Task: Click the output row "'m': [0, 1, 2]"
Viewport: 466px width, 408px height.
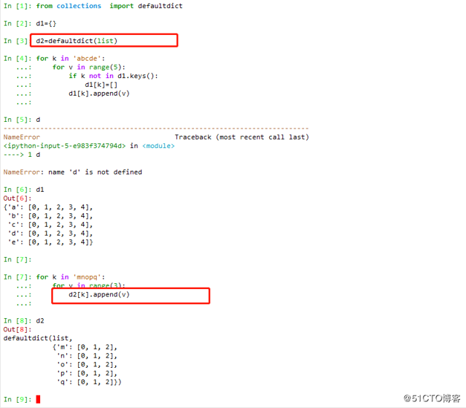Action: pos(85,347)
